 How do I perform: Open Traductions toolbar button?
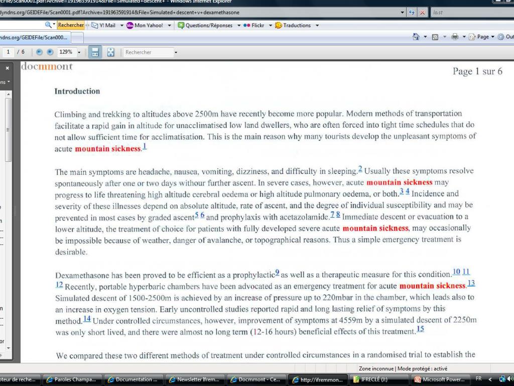tap(293, 25)
